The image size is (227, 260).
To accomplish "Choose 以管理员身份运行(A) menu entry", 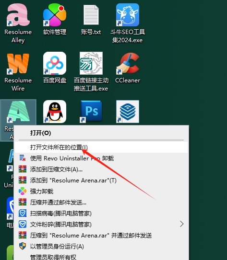I will tap(101, 247).
